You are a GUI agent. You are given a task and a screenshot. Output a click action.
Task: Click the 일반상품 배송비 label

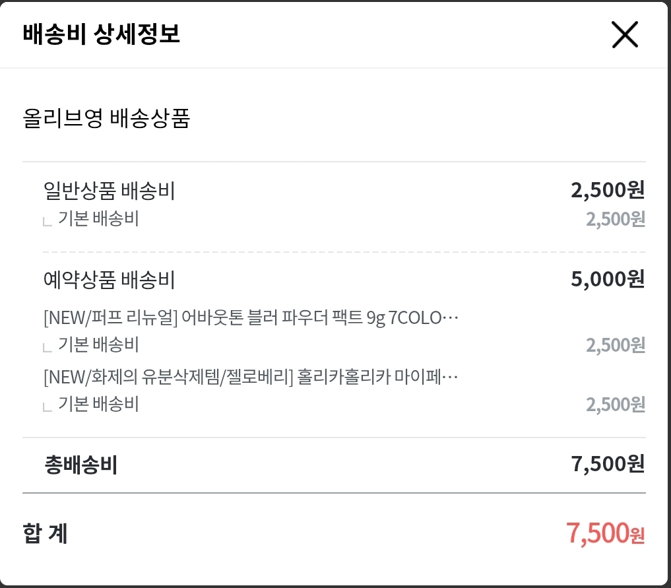click(109, 191)
